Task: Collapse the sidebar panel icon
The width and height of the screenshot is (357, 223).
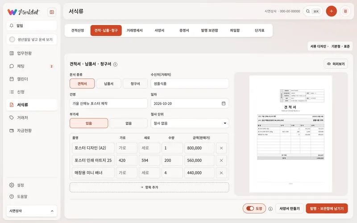Action: click(52, 12)
